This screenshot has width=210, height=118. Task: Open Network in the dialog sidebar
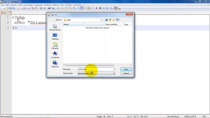pos(55,64)
